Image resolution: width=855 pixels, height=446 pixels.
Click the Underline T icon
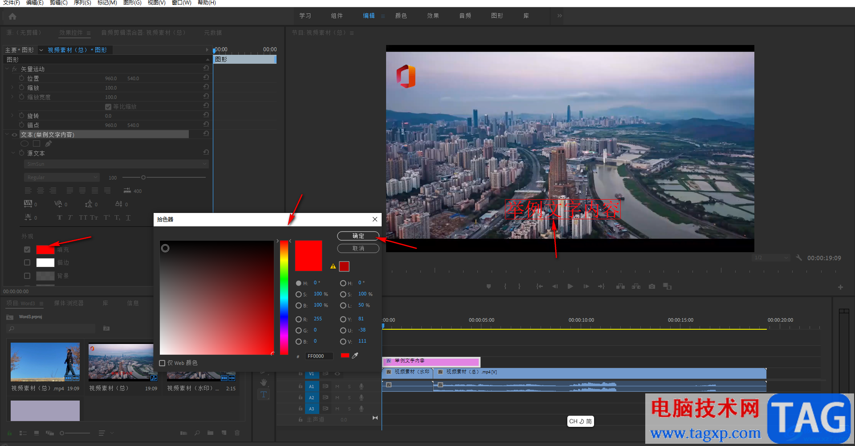click(x=128, y=217)
